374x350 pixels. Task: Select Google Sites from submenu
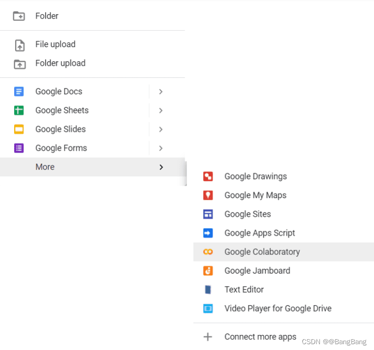[x=283, y=214]
